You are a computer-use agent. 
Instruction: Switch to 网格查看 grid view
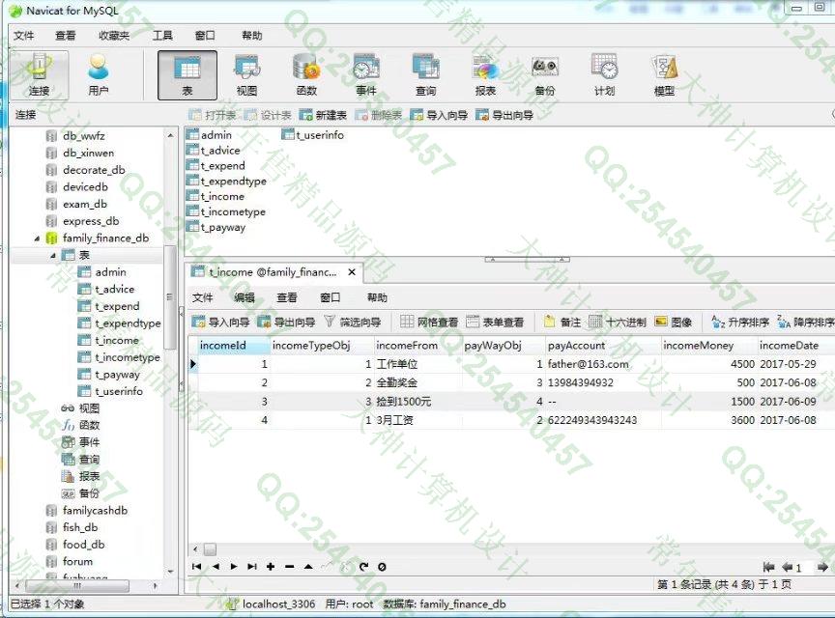pyautogui.click(x=429, y=323)
